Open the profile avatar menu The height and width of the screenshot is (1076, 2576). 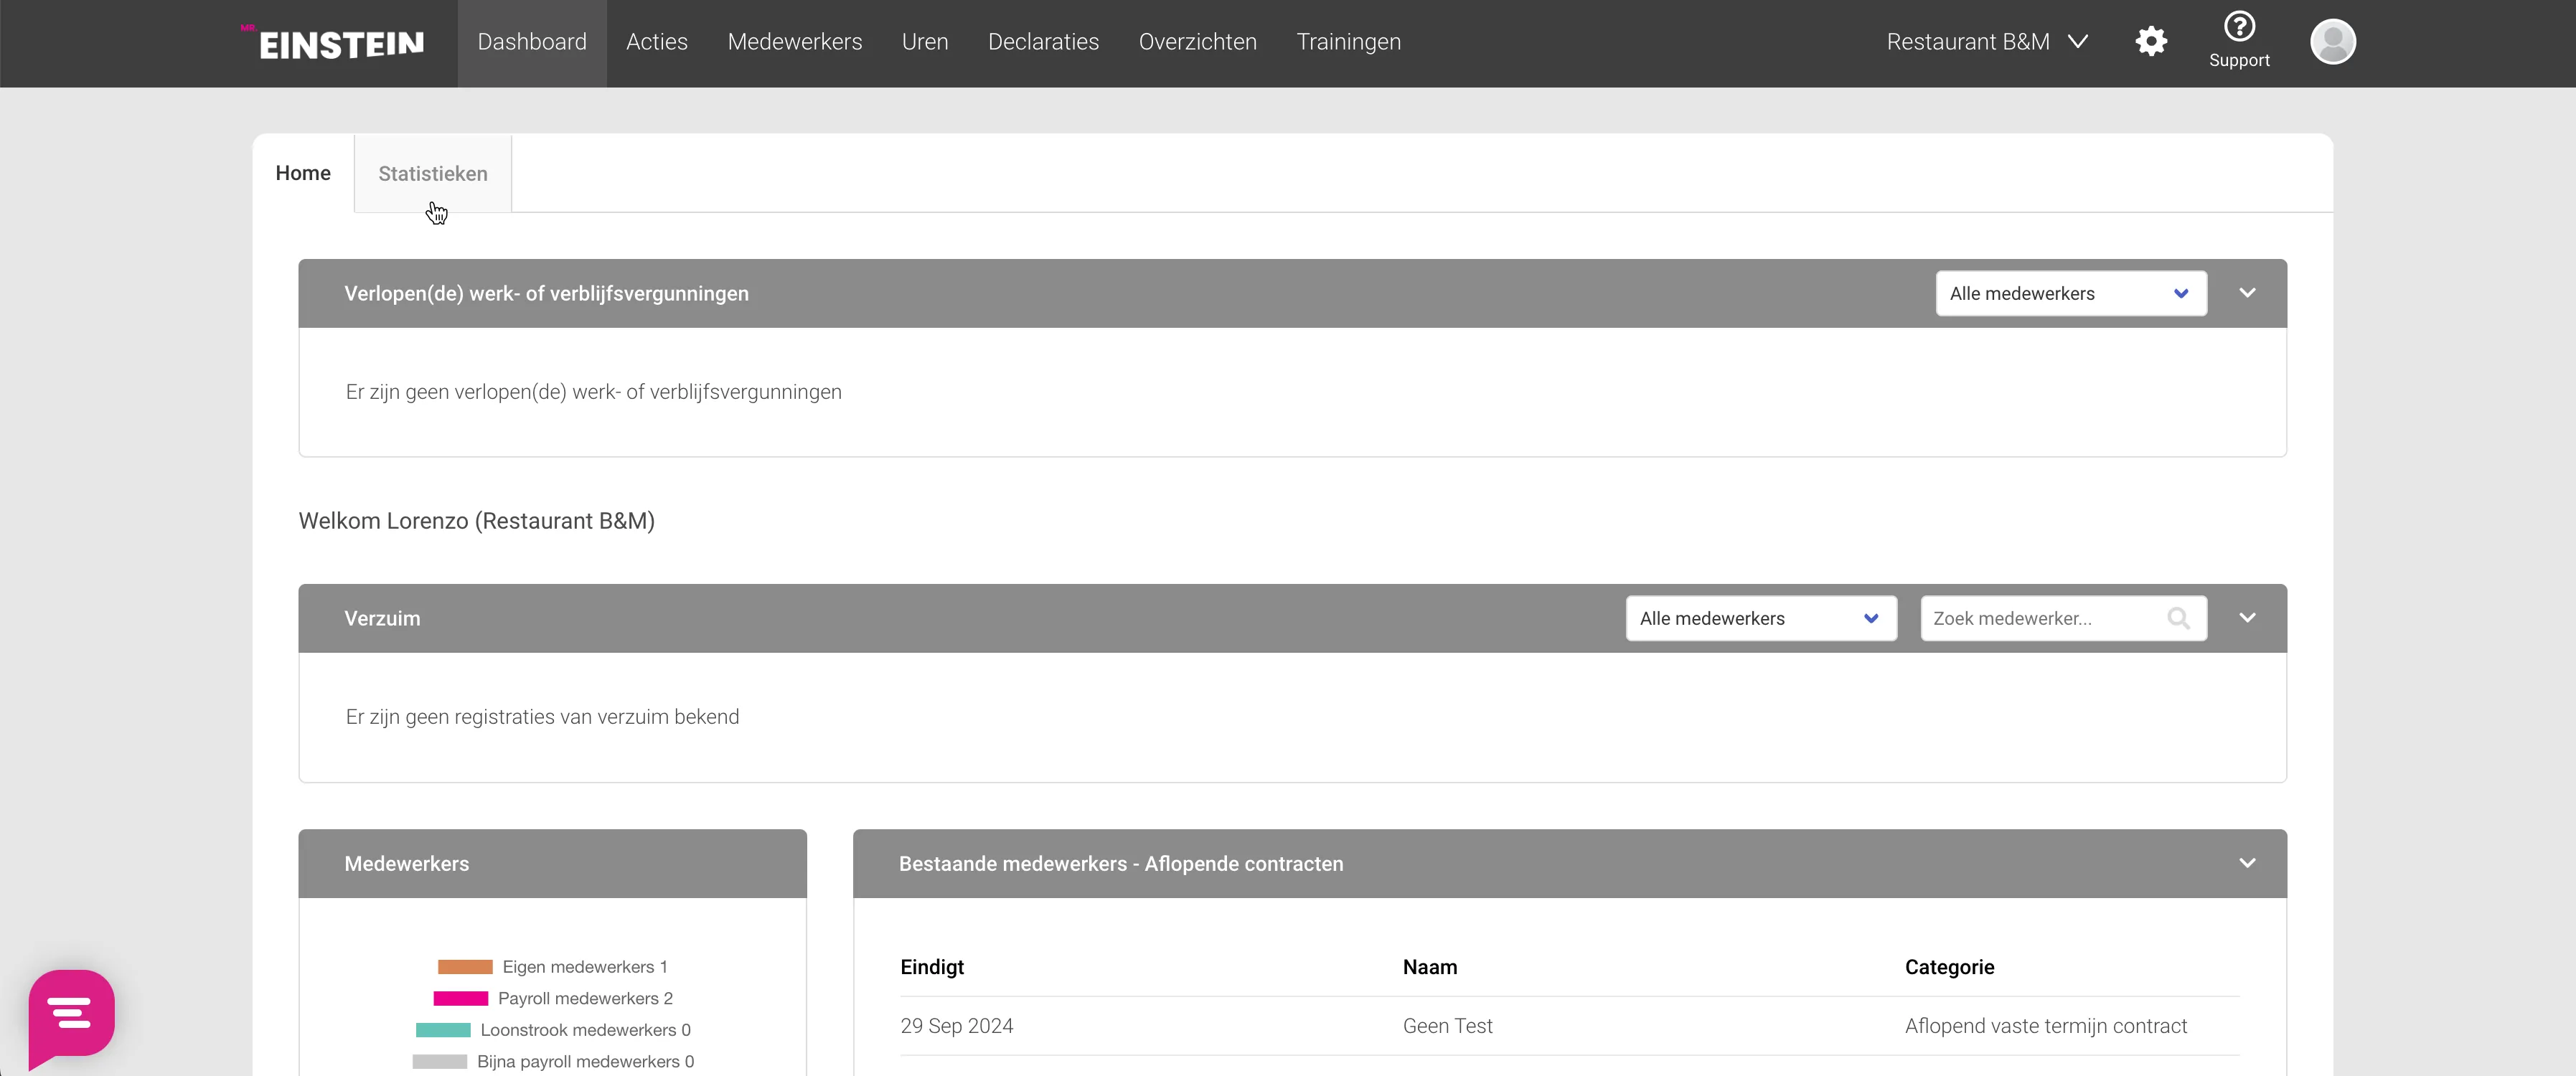tap(2333, 41)
